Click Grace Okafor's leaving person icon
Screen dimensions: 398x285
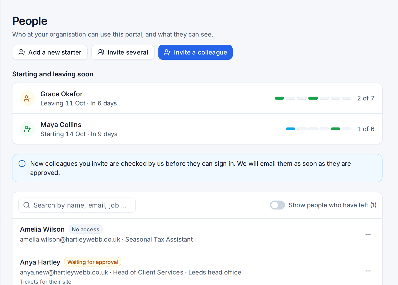pos(27,99)
